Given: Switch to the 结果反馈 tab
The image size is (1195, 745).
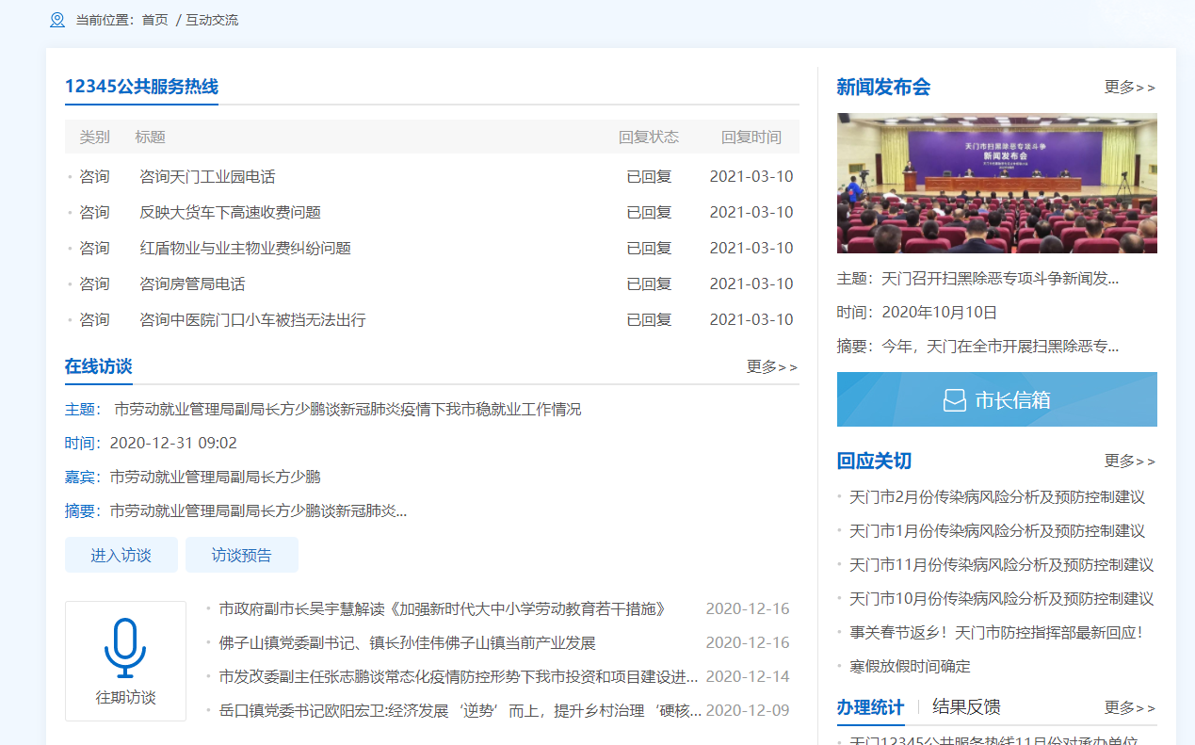Looking at the screenshot, I should tap(966, 707).
